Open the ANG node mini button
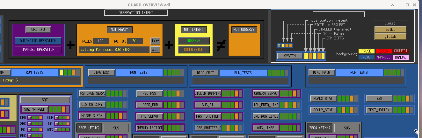The width and height of the screenshot is (422, 138). pos(56,129)
